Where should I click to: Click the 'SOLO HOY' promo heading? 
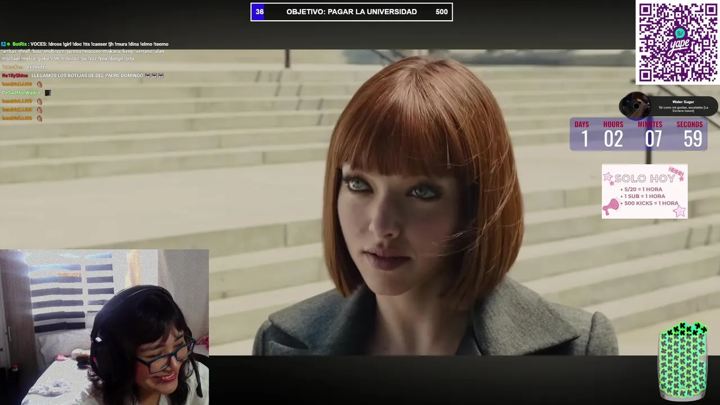coord(645,178)
